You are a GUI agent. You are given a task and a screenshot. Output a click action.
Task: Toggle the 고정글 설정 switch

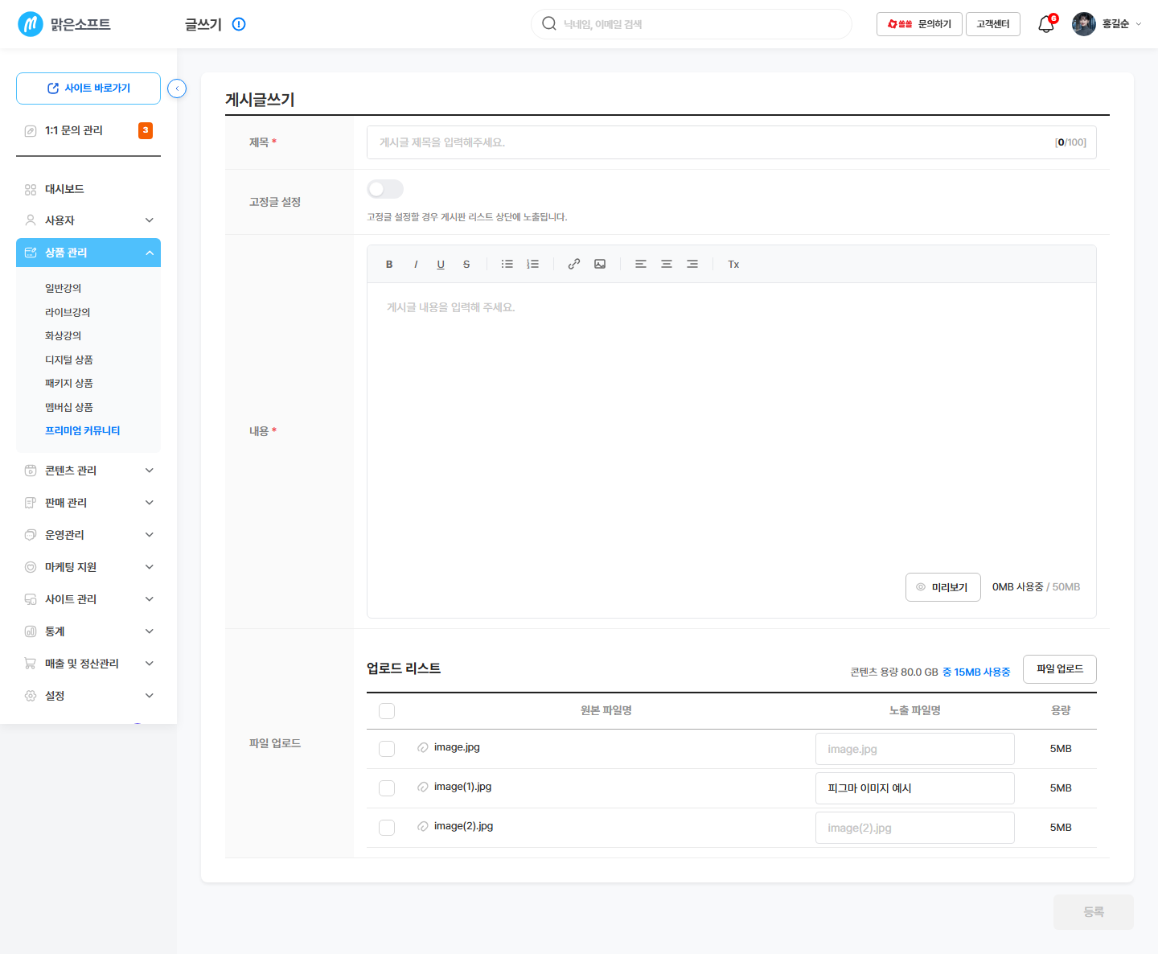pyautogui.click(x=385, y=189)
